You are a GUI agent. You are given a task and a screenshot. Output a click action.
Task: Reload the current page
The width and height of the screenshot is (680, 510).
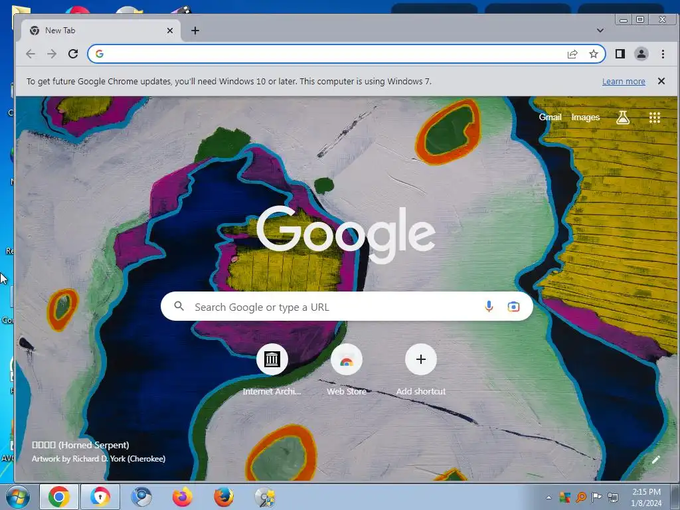pos(73,54)
